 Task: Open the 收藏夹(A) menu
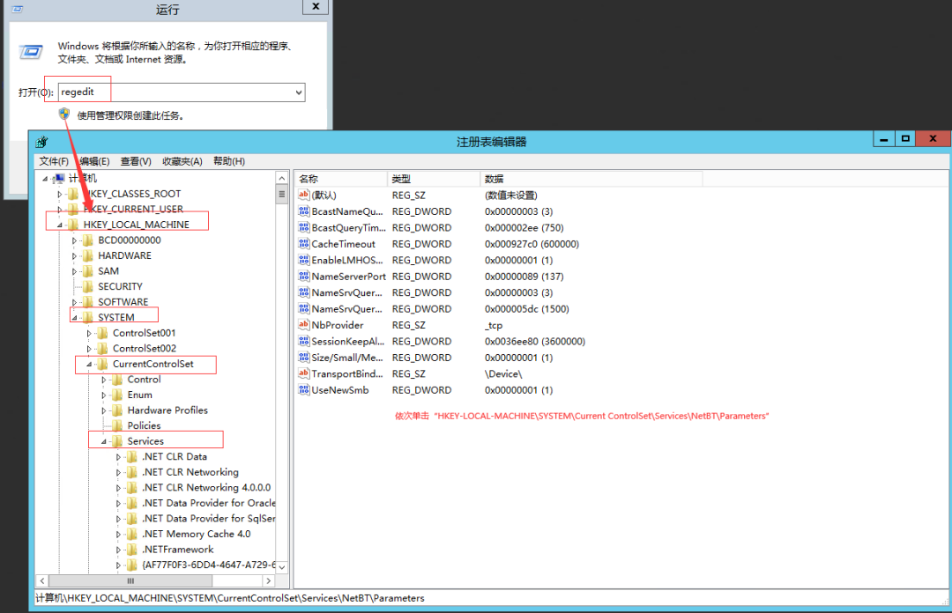[182, 161]
